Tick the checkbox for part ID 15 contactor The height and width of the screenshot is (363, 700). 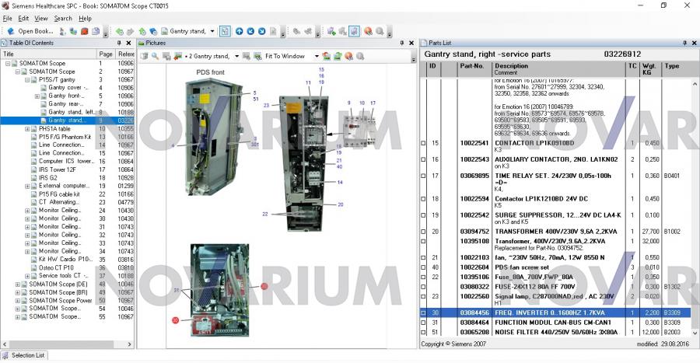point(423,143)
